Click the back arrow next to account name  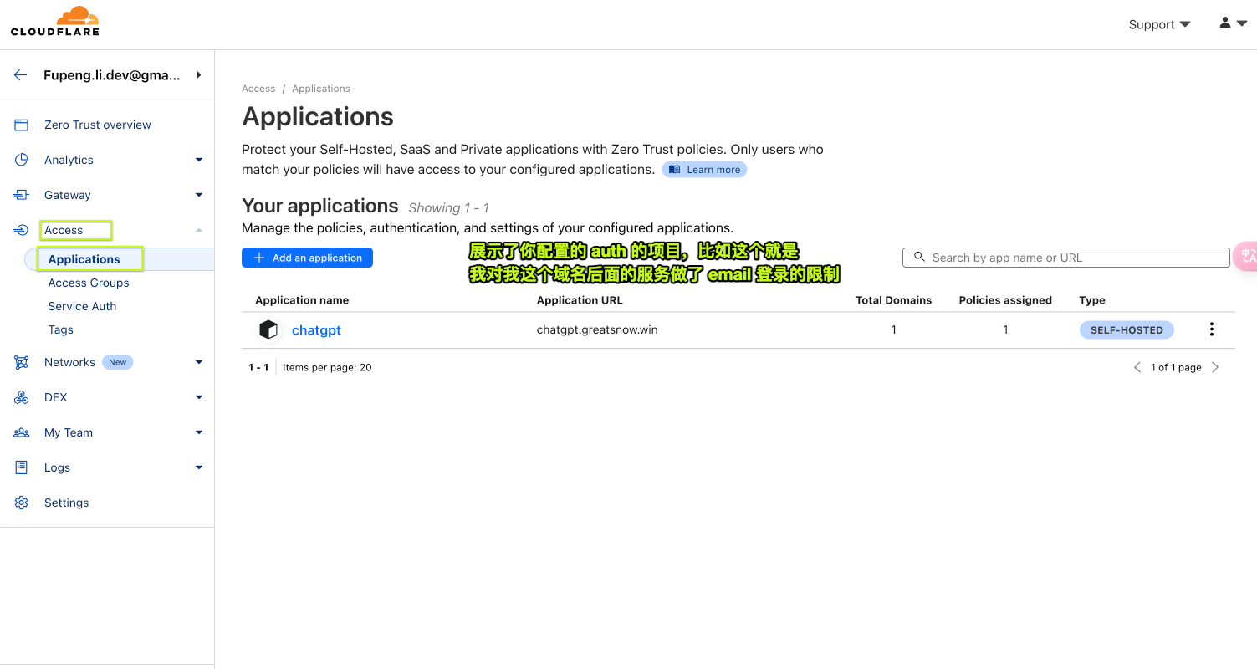[x=21, y=74]
